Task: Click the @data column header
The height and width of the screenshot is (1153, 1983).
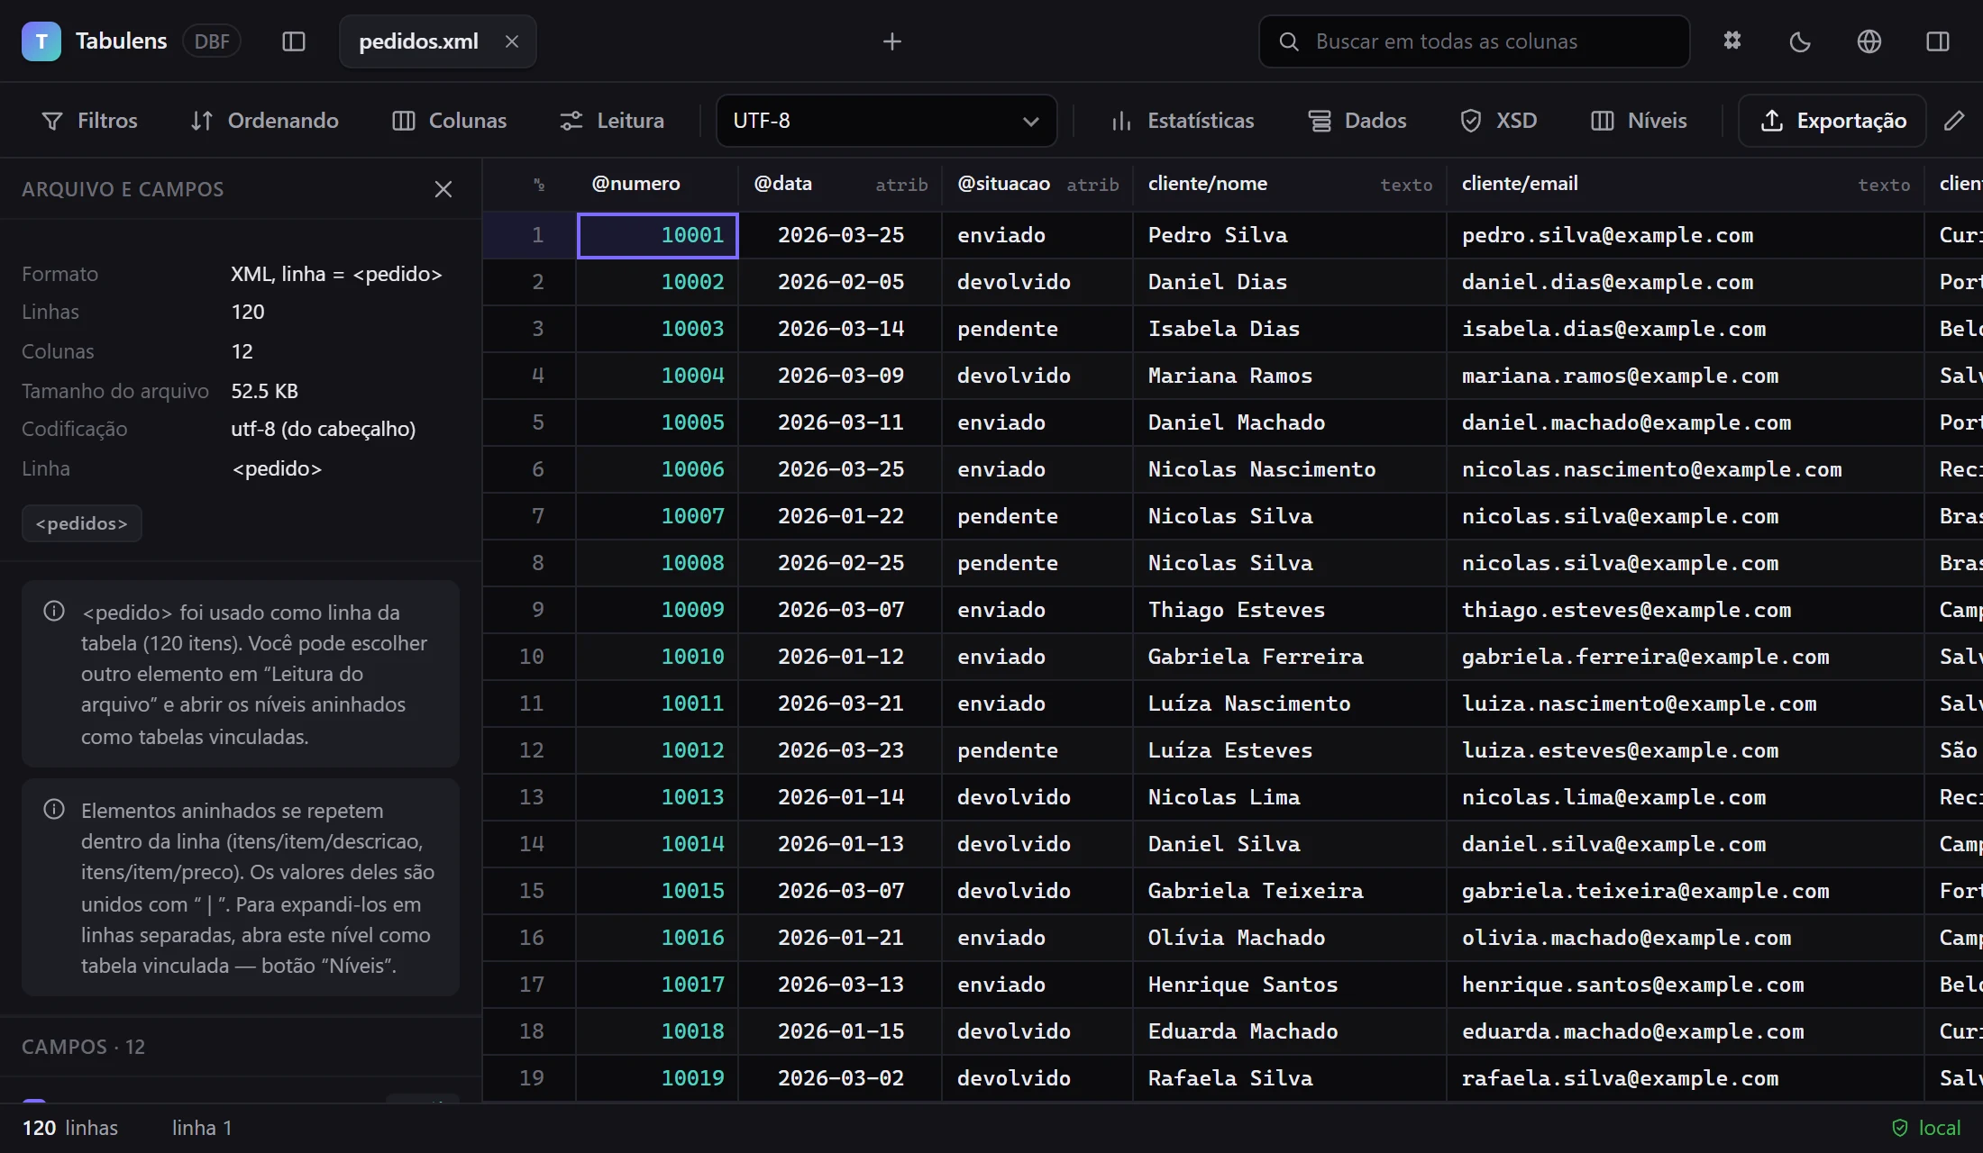Action: pos(840,184)
